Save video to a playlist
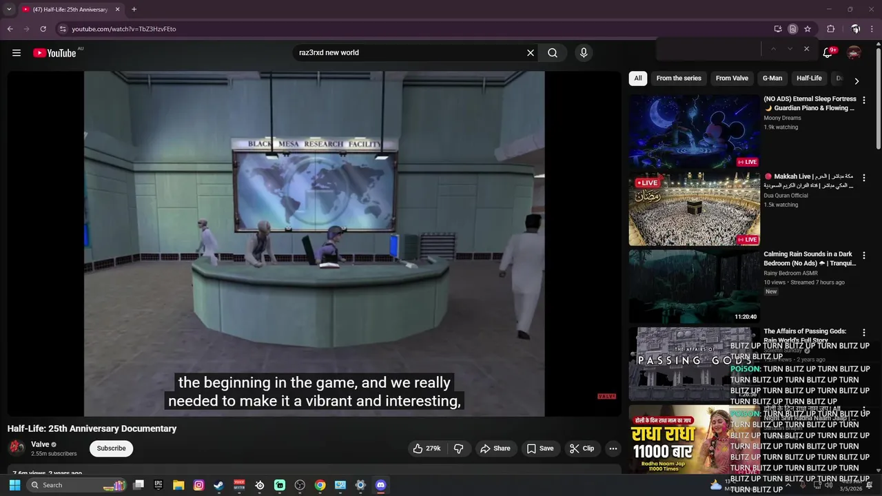Image resolution: width=882 pixels, height=496 pixels. [x=540, y=448]
